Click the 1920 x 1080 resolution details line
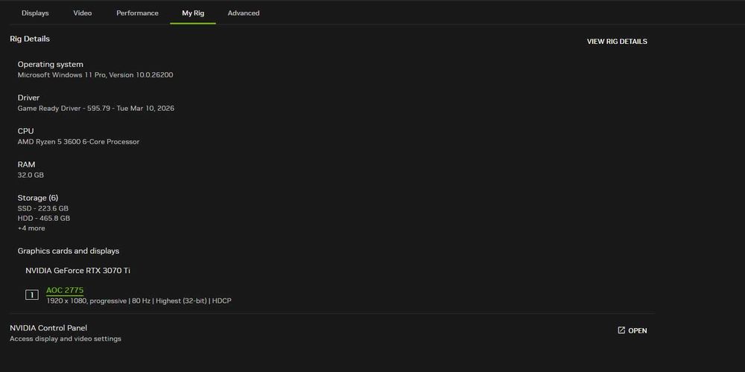 (139, 301)
